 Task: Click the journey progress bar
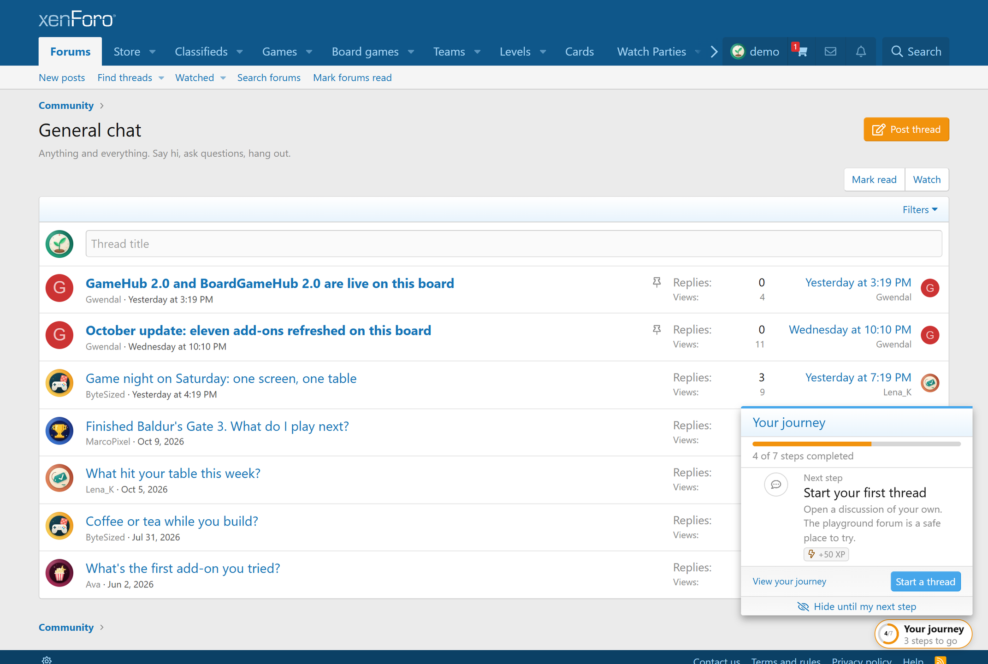856,444
